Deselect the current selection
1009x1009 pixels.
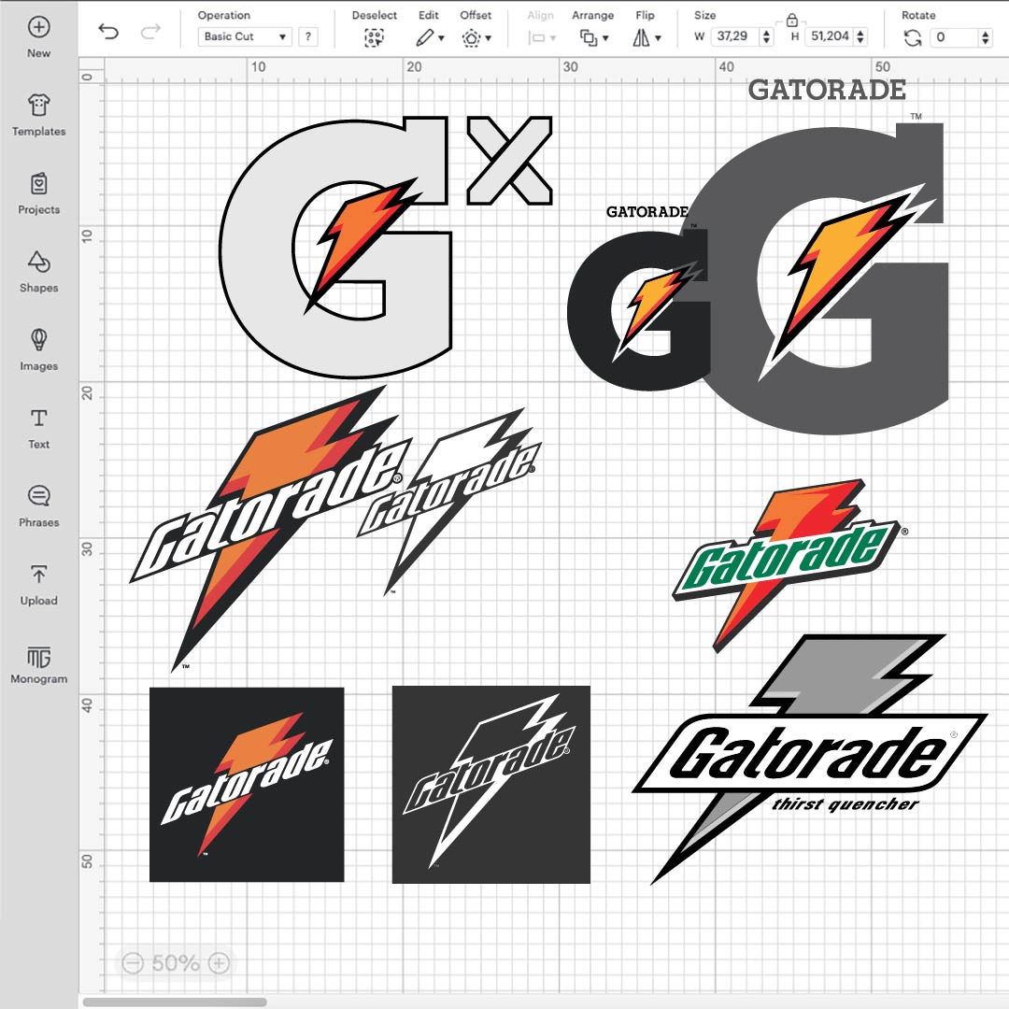[x=374, y=36]
